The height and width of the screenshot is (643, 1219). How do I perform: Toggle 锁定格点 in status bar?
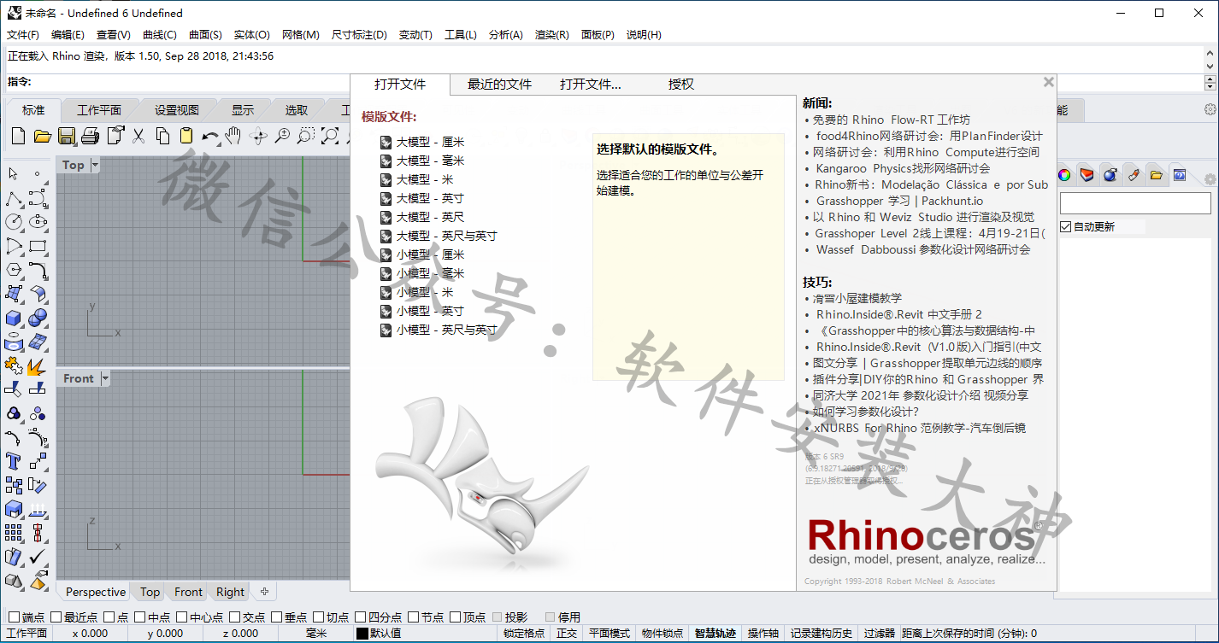pyautogui.click(x=524, y=634)
